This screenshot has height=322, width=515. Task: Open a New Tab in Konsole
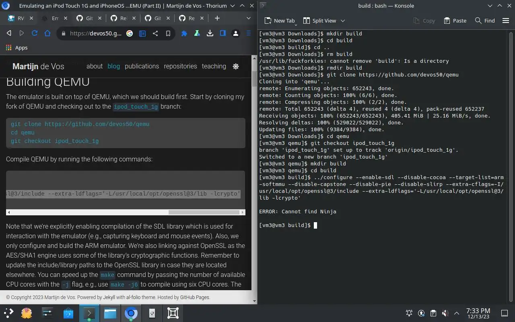[x=280, y=21]
